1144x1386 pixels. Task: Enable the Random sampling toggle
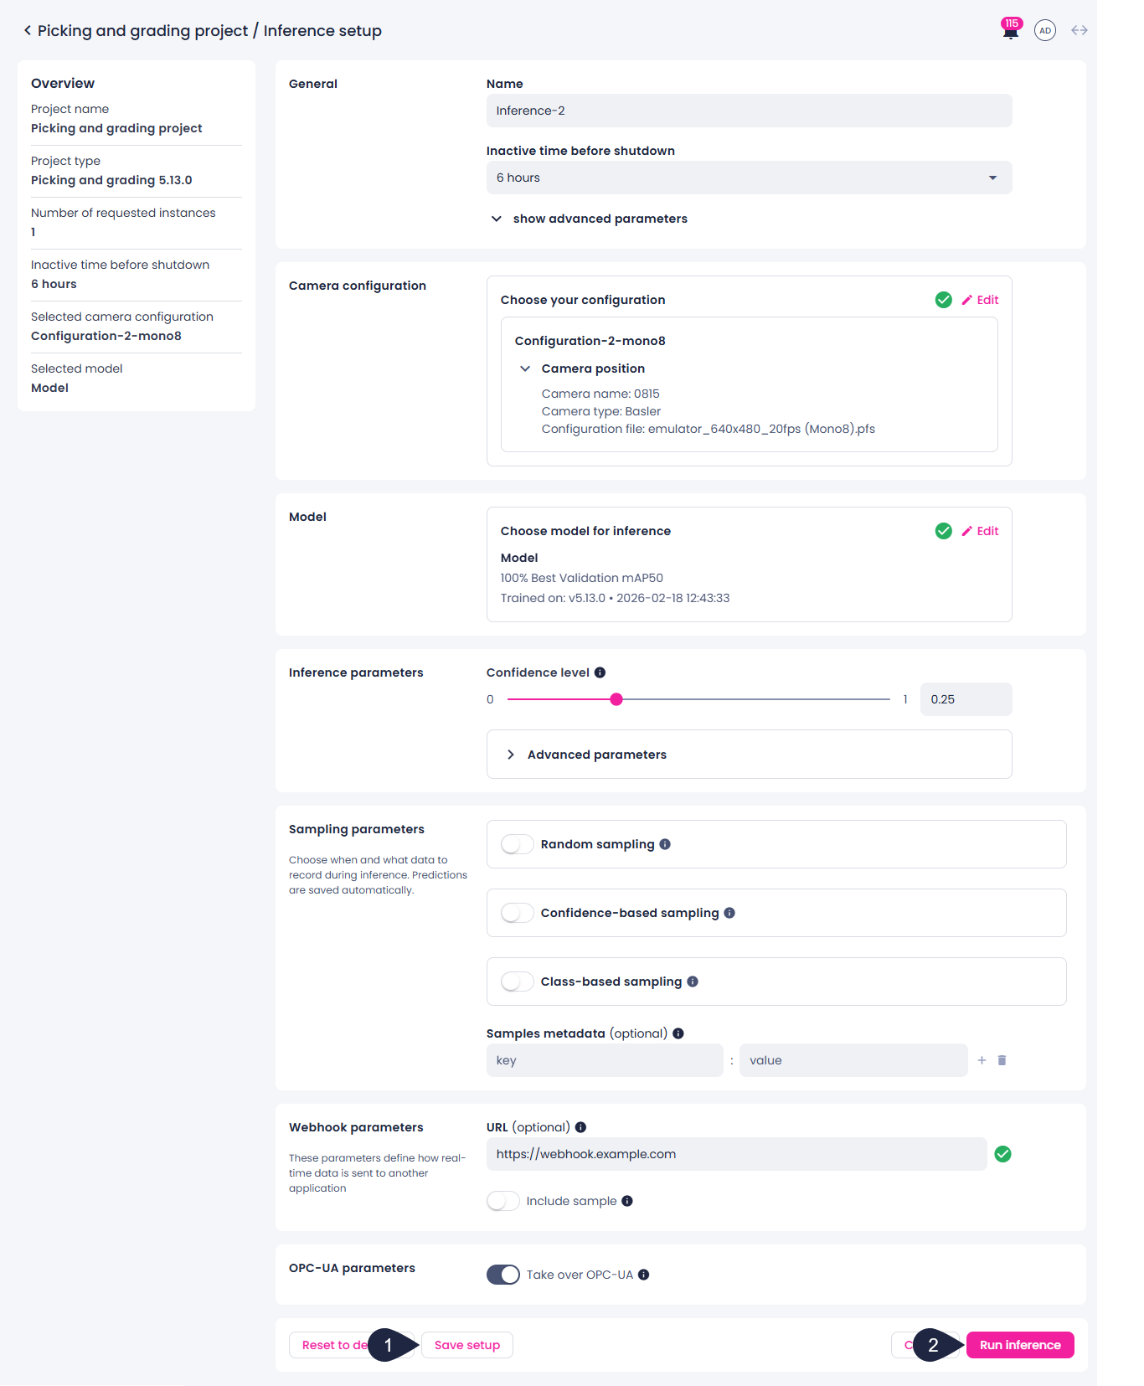click(x=517, y=844)
